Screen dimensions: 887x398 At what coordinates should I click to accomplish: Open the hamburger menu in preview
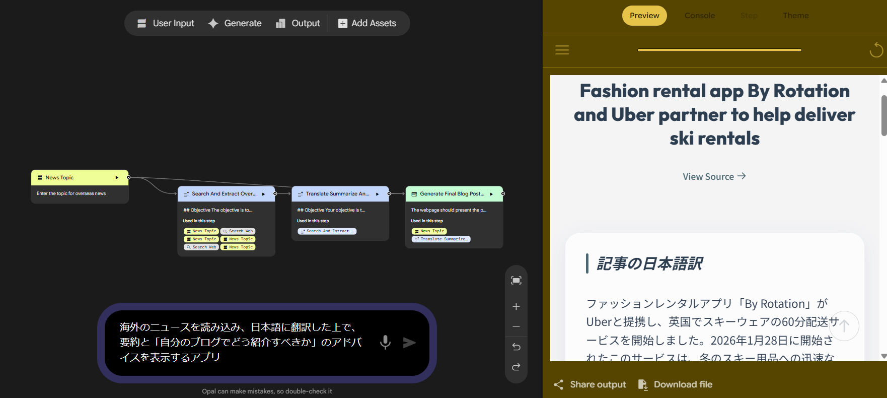(562, 50)
